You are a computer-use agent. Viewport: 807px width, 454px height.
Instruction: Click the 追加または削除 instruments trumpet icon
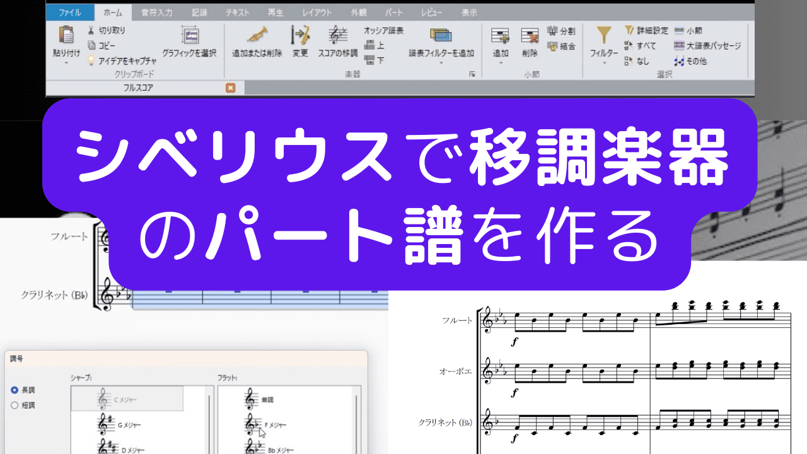[x=257, y=35]
